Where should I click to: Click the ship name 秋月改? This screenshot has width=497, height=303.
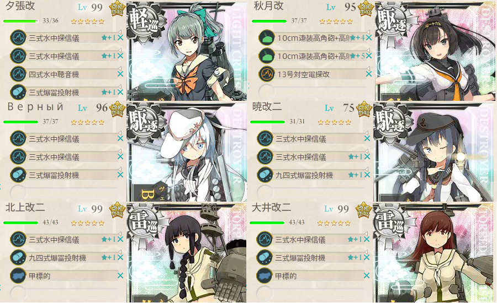(268, 6)
